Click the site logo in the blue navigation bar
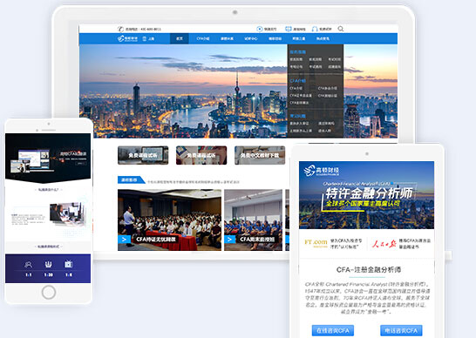The width and height of the screenshot is (476, 338). pyautogui.click(x=127, y=38)
